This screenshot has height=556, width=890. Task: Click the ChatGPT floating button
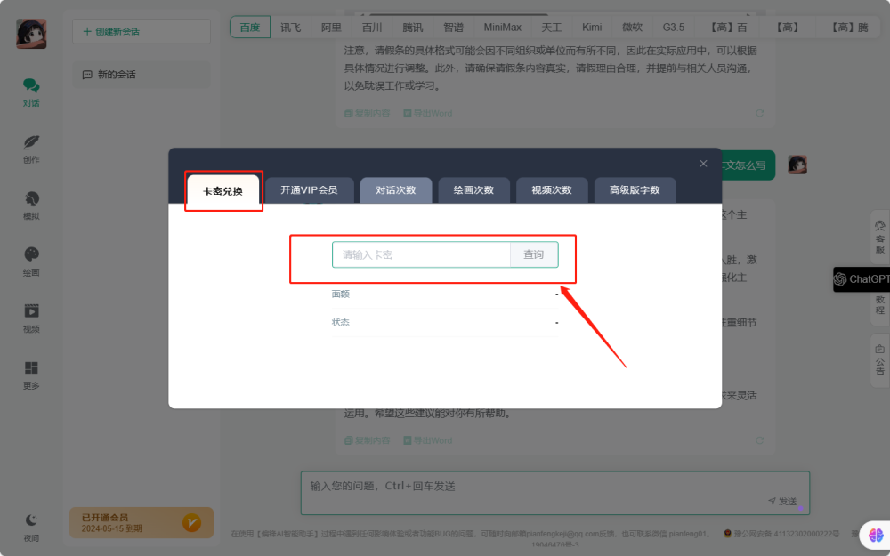pyautogui.click(x=861, y=279)
